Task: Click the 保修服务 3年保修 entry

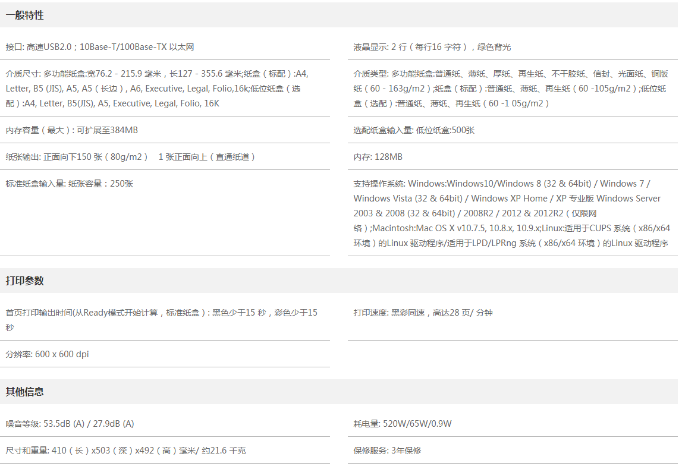Action: point(387,451)
